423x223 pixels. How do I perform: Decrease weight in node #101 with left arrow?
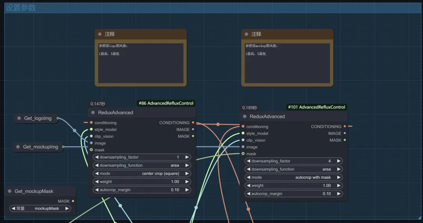248,185
